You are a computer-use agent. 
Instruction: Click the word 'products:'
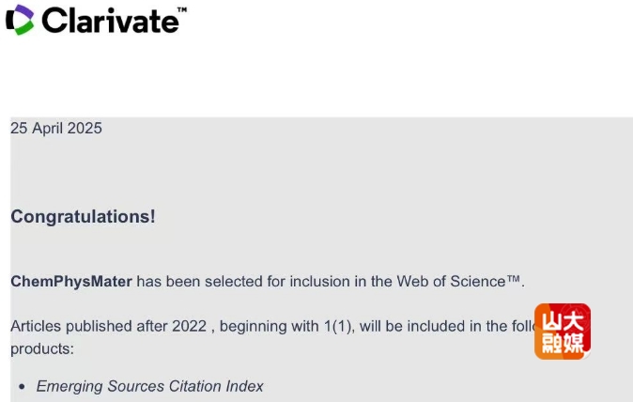click(x=41, y=348)
